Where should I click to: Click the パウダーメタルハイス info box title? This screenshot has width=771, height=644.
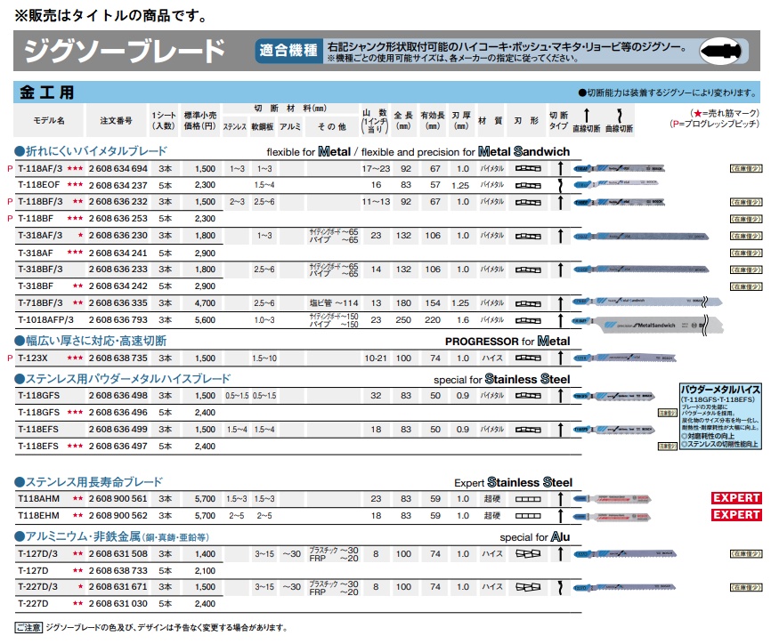[718, 390]
